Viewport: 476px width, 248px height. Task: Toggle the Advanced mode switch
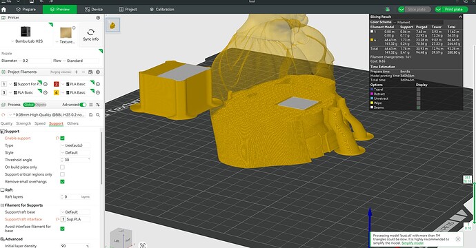coord(83,105)
